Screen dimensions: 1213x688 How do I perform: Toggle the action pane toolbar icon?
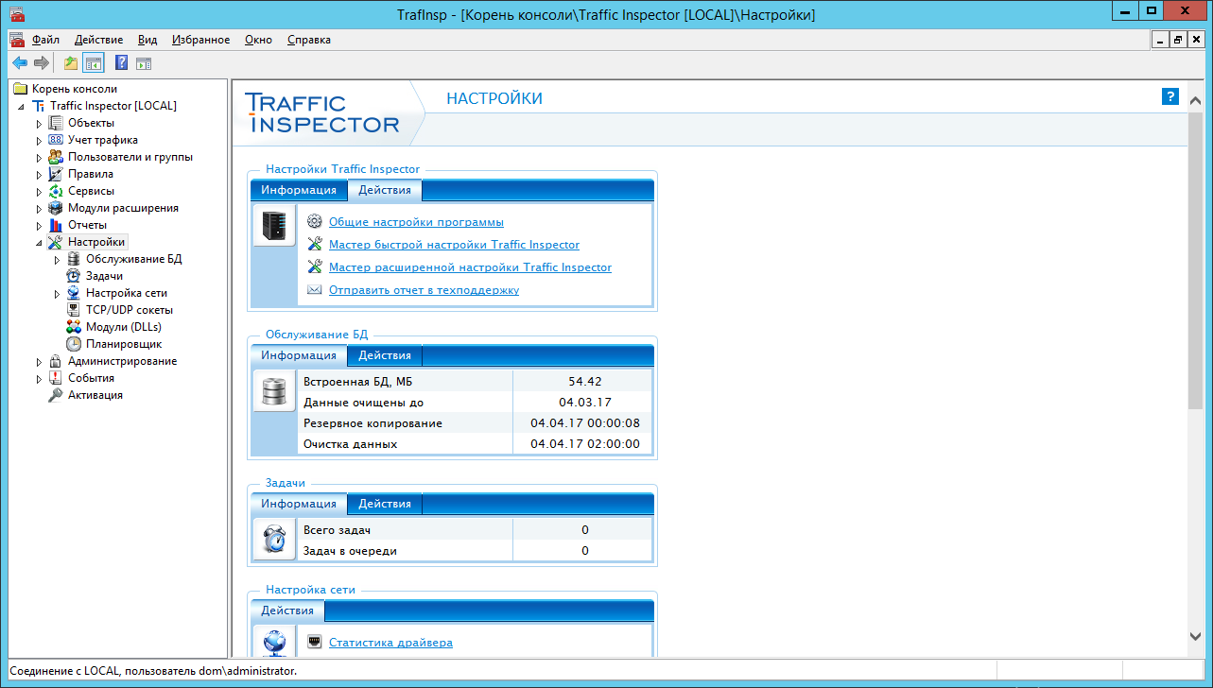tap(144, 63)
